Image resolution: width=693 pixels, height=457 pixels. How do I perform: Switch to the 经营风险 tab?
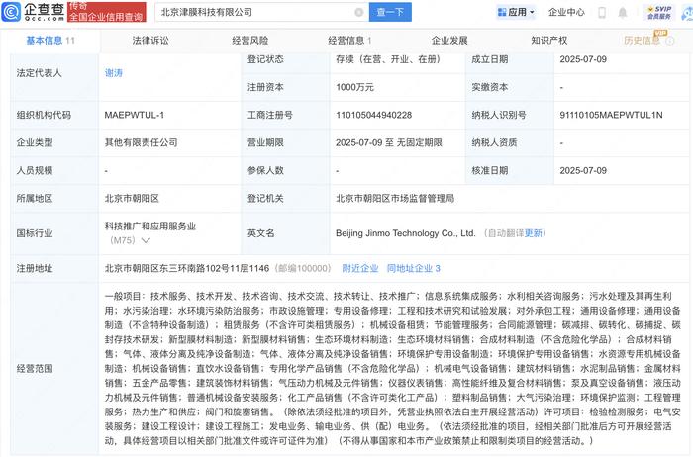click(x=250, y=41)
